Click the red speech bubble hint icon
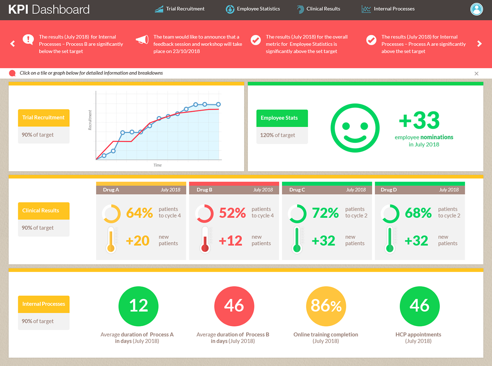The image size is (492, 366). click(x=12, y=73)
